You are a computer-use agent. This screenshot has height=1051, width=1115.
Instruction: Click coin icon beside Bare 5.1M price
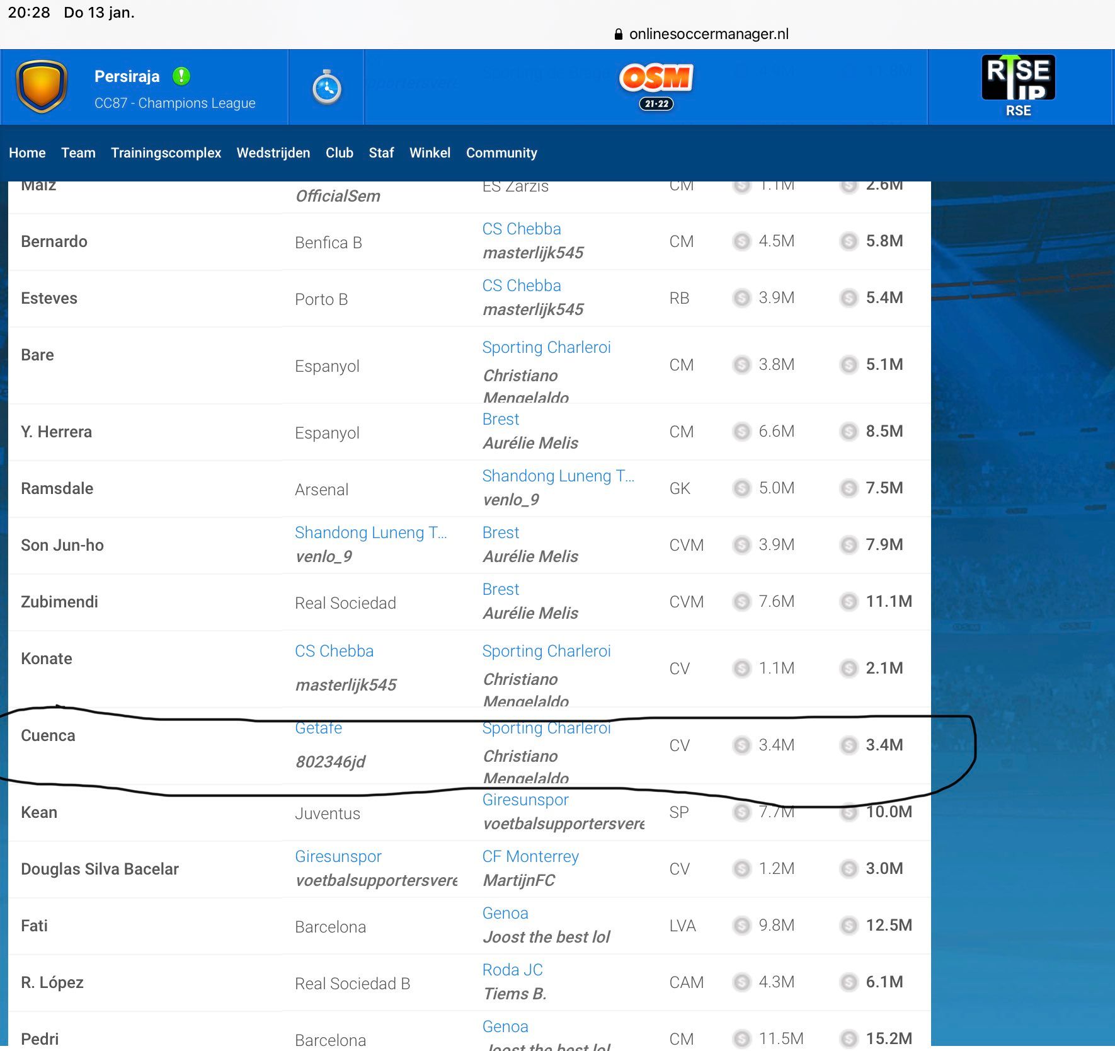[x=849, y=365]
